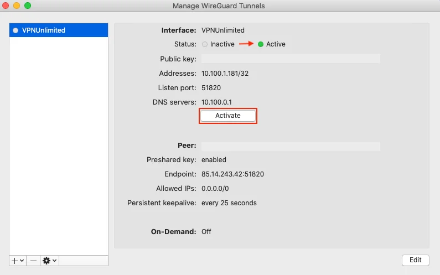440x275 pixels.
Task: Click the gray Inactive status dot
Action: 205,44
